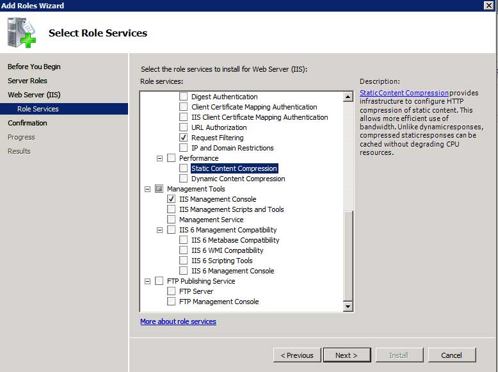
Task: Select the Management Tools label
Action: point(196,189)
